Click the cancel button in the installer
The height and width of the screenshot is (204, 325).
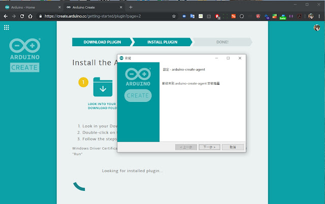coord(233,147)
